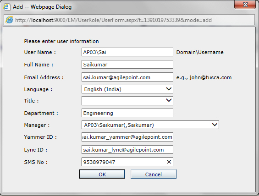Confirm with the OK button
259x196 pixels.
click(102, 174)
